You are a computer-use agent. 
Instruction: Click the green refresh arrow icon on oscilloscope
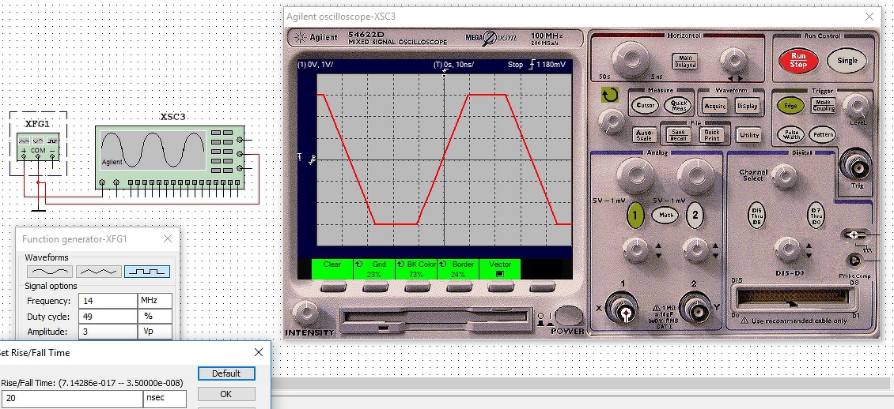point(609,95)
